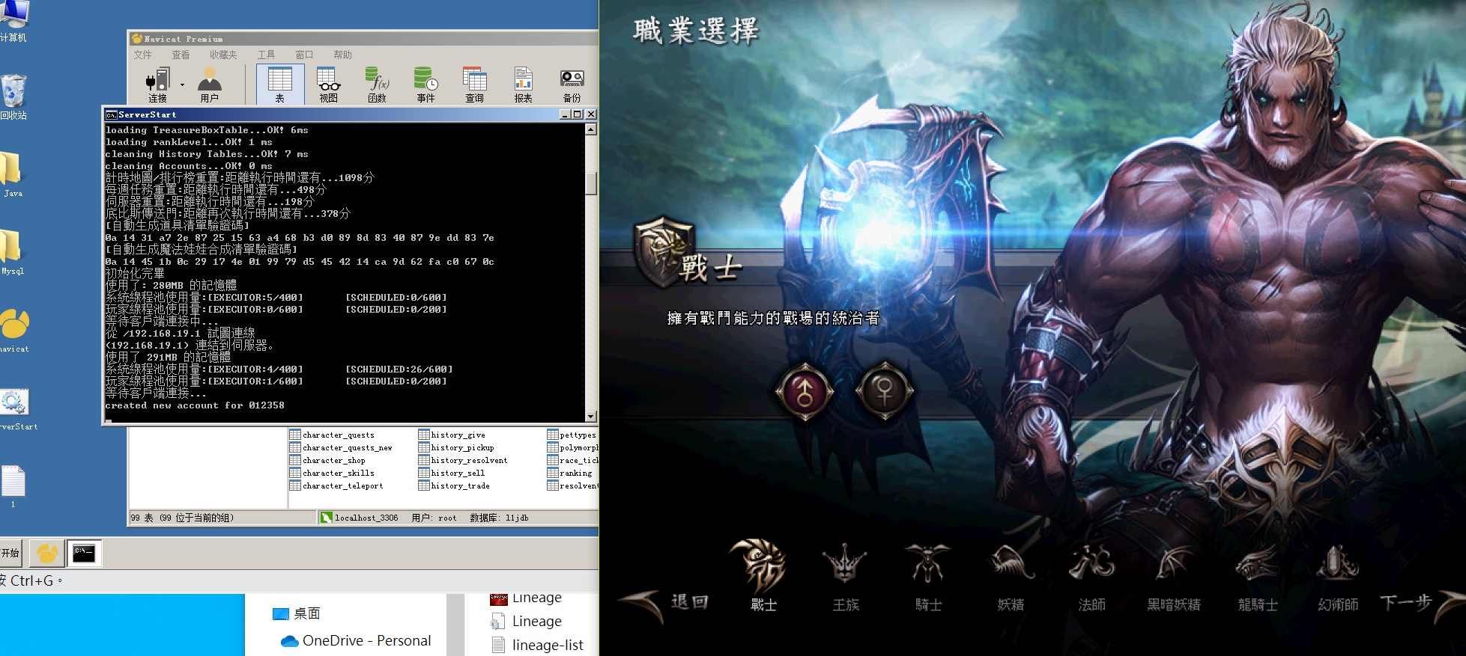Select the character_shop table
Image resolution: width=1466 pixels, height=656 pixels.
327,460
